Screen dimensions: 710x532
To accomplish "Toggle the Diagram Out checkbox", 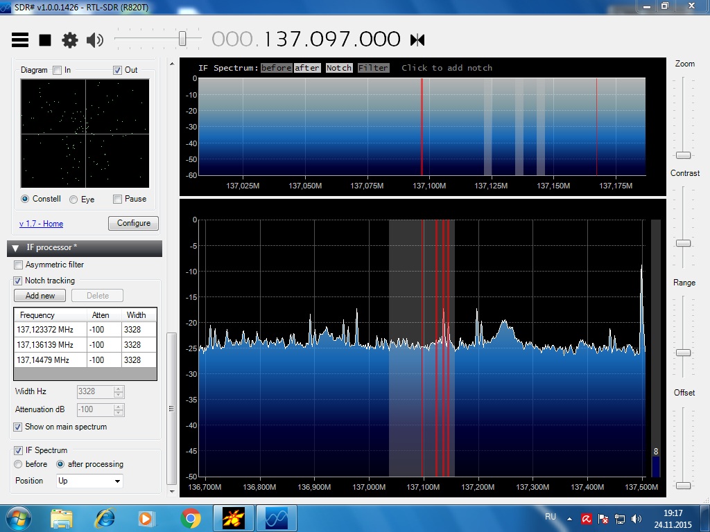I will point(117,70).
